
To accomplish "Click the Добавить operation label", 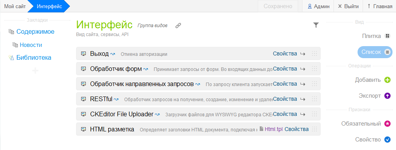I will 368,80.
